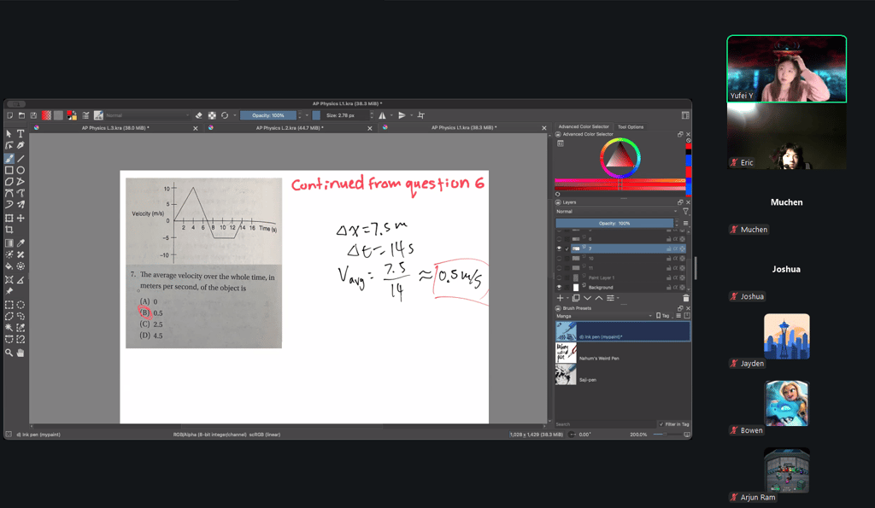Image resolution: width=875 pixels, height=508 pixels.
Task: Open the Tag dropdown in Brush Presets
Action: point(663,316)
